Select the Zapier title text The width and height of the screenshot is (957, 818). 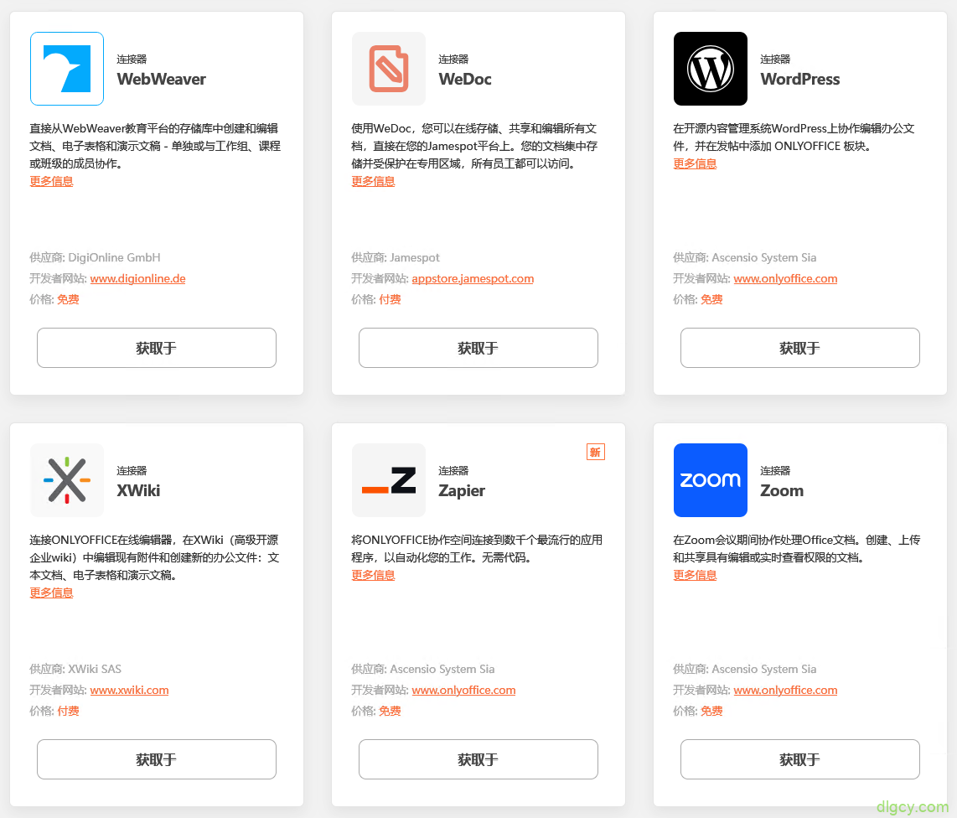point(462,491)
